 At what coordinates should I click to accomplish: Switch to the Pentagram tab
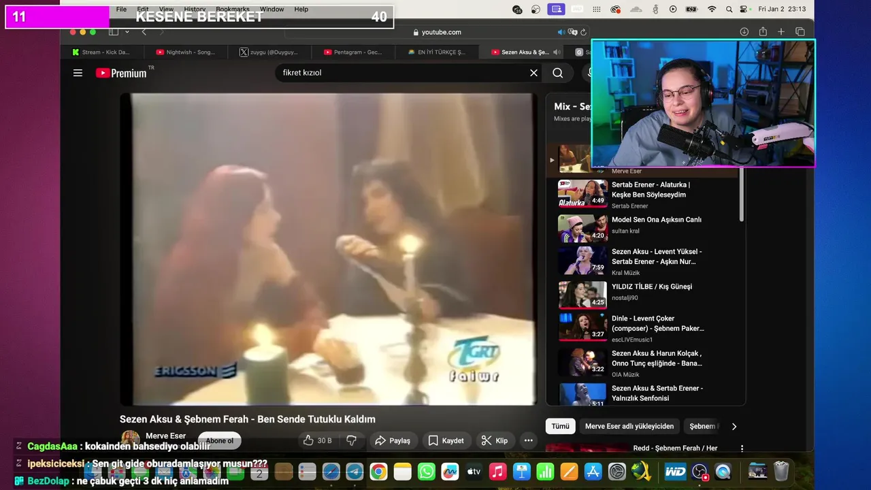coord(352,52)
